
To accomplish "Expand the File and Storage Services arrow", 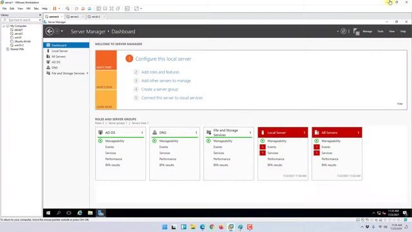I will click(x=88, y=73).
